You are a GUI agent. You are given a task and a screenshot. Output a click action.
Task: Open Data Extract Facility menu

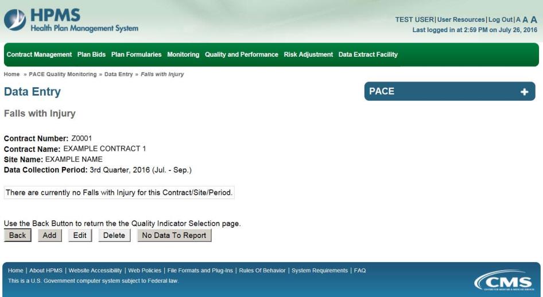point(368,54)
